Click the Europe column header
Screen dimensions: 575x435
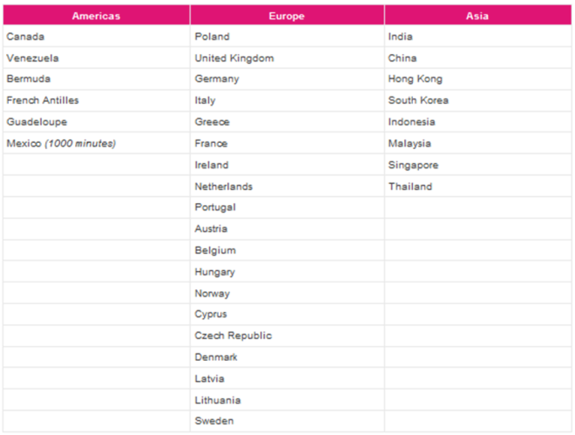pos(287,16)
